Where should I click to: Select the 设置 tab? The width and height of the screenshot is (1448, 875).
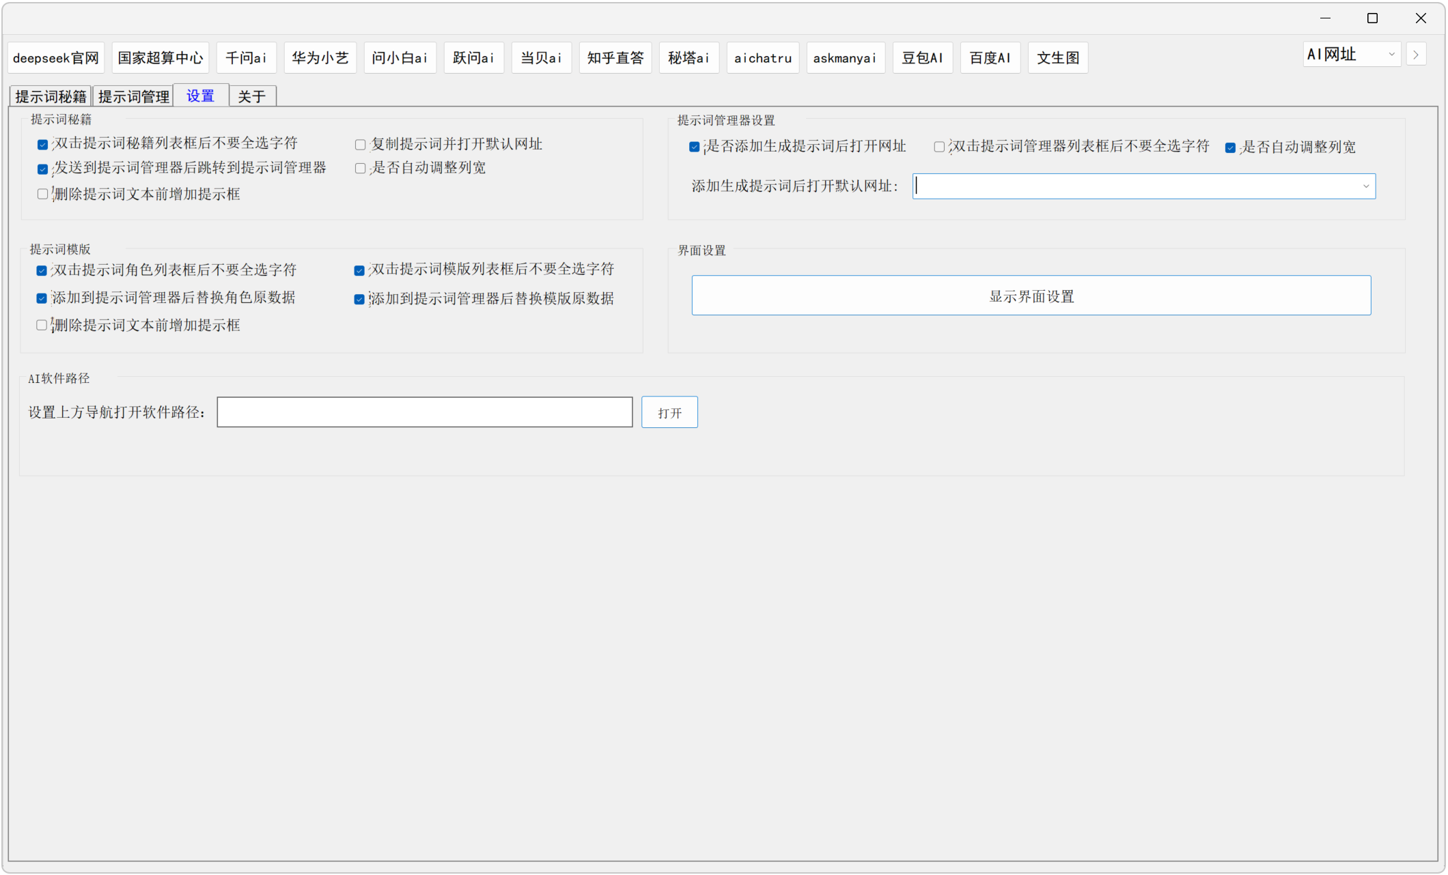coord(201,96)
